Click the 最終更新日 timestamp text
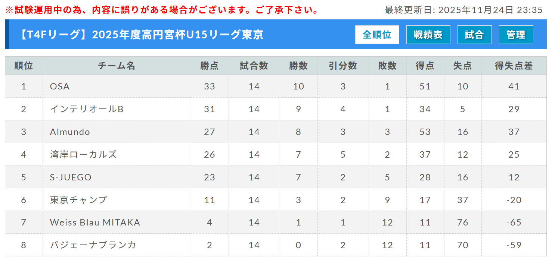The width and height of the screenshot is (552, 265). pyautogui.click(x=463, y=10)
